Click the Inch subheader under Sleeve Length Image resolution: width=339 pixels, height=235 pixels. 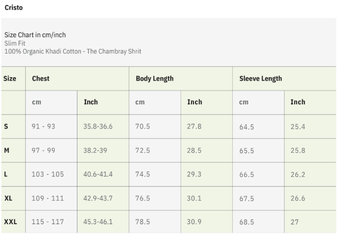coord(298,102)
